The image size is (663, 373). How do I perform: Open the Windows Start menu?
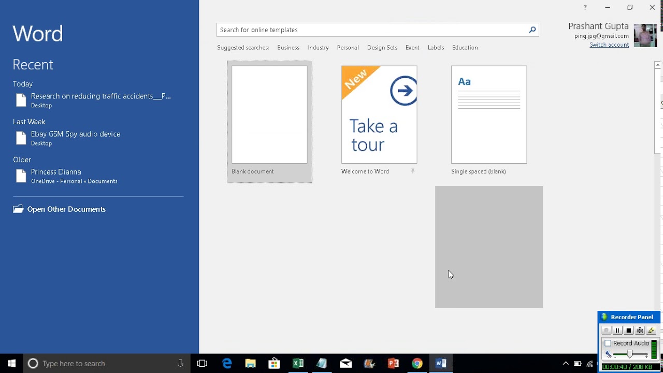point(11,363)
